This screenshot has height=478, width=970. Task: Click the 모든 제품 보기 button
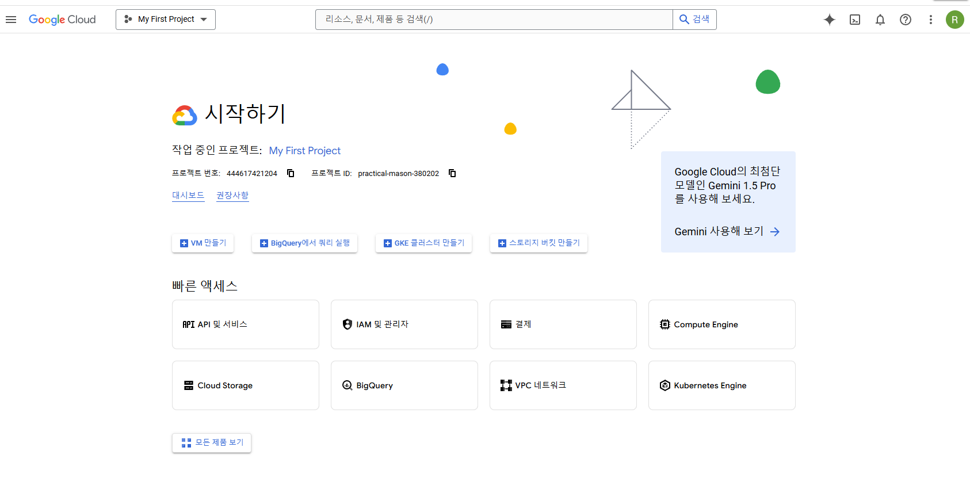(x=212, y=443)
